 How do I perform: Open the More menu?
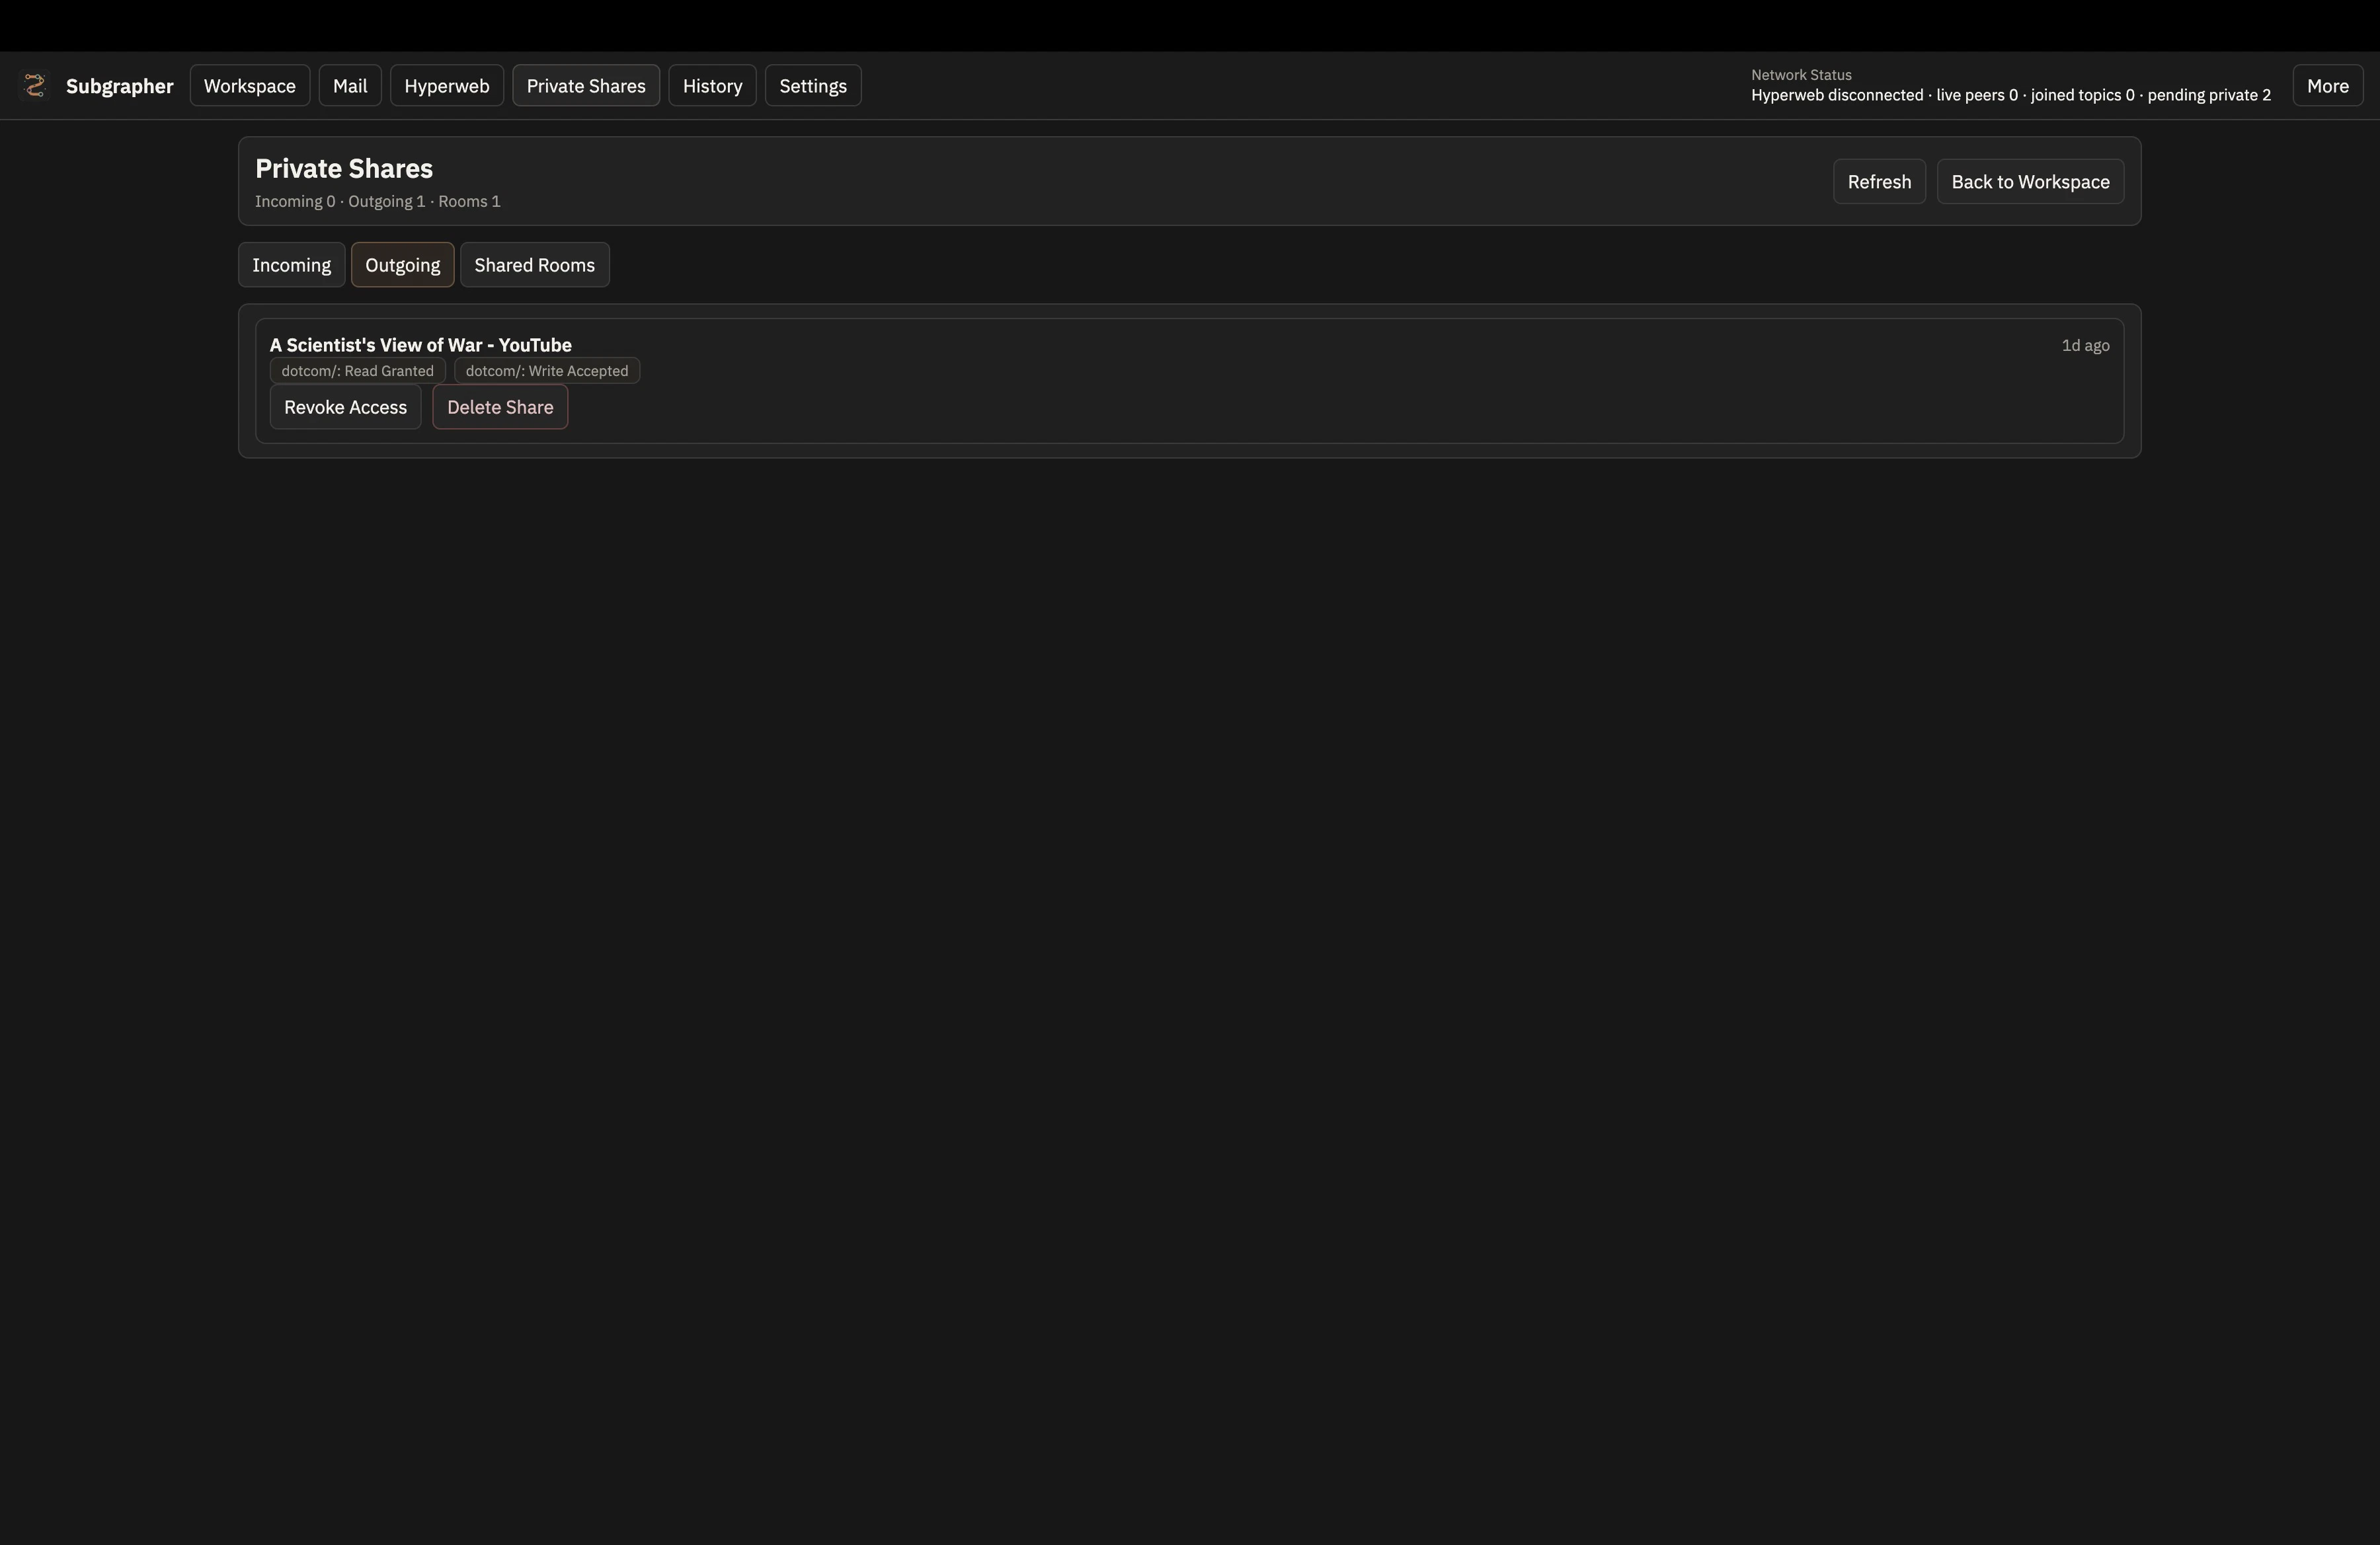tap(2327, 85)
